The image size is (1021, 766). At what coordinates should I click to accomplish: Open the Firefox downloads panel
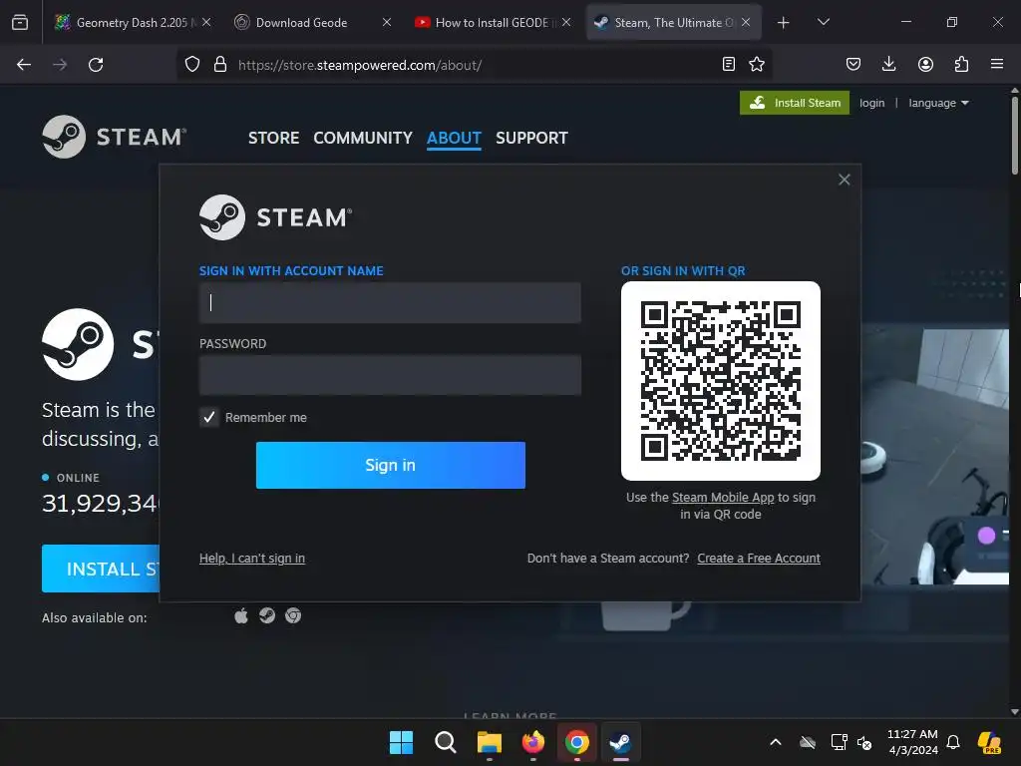click(x=888, y=65)
